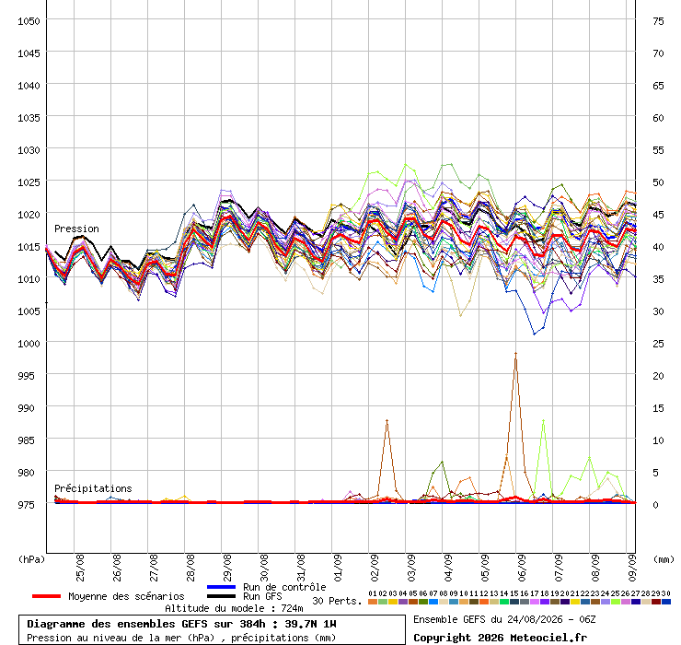Click the 28/08 date axis label

[190, 568]
